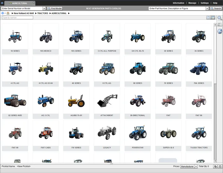Viewport: 223px width, 173px height.
Task: Click the Search button
Action: (216, 8)
